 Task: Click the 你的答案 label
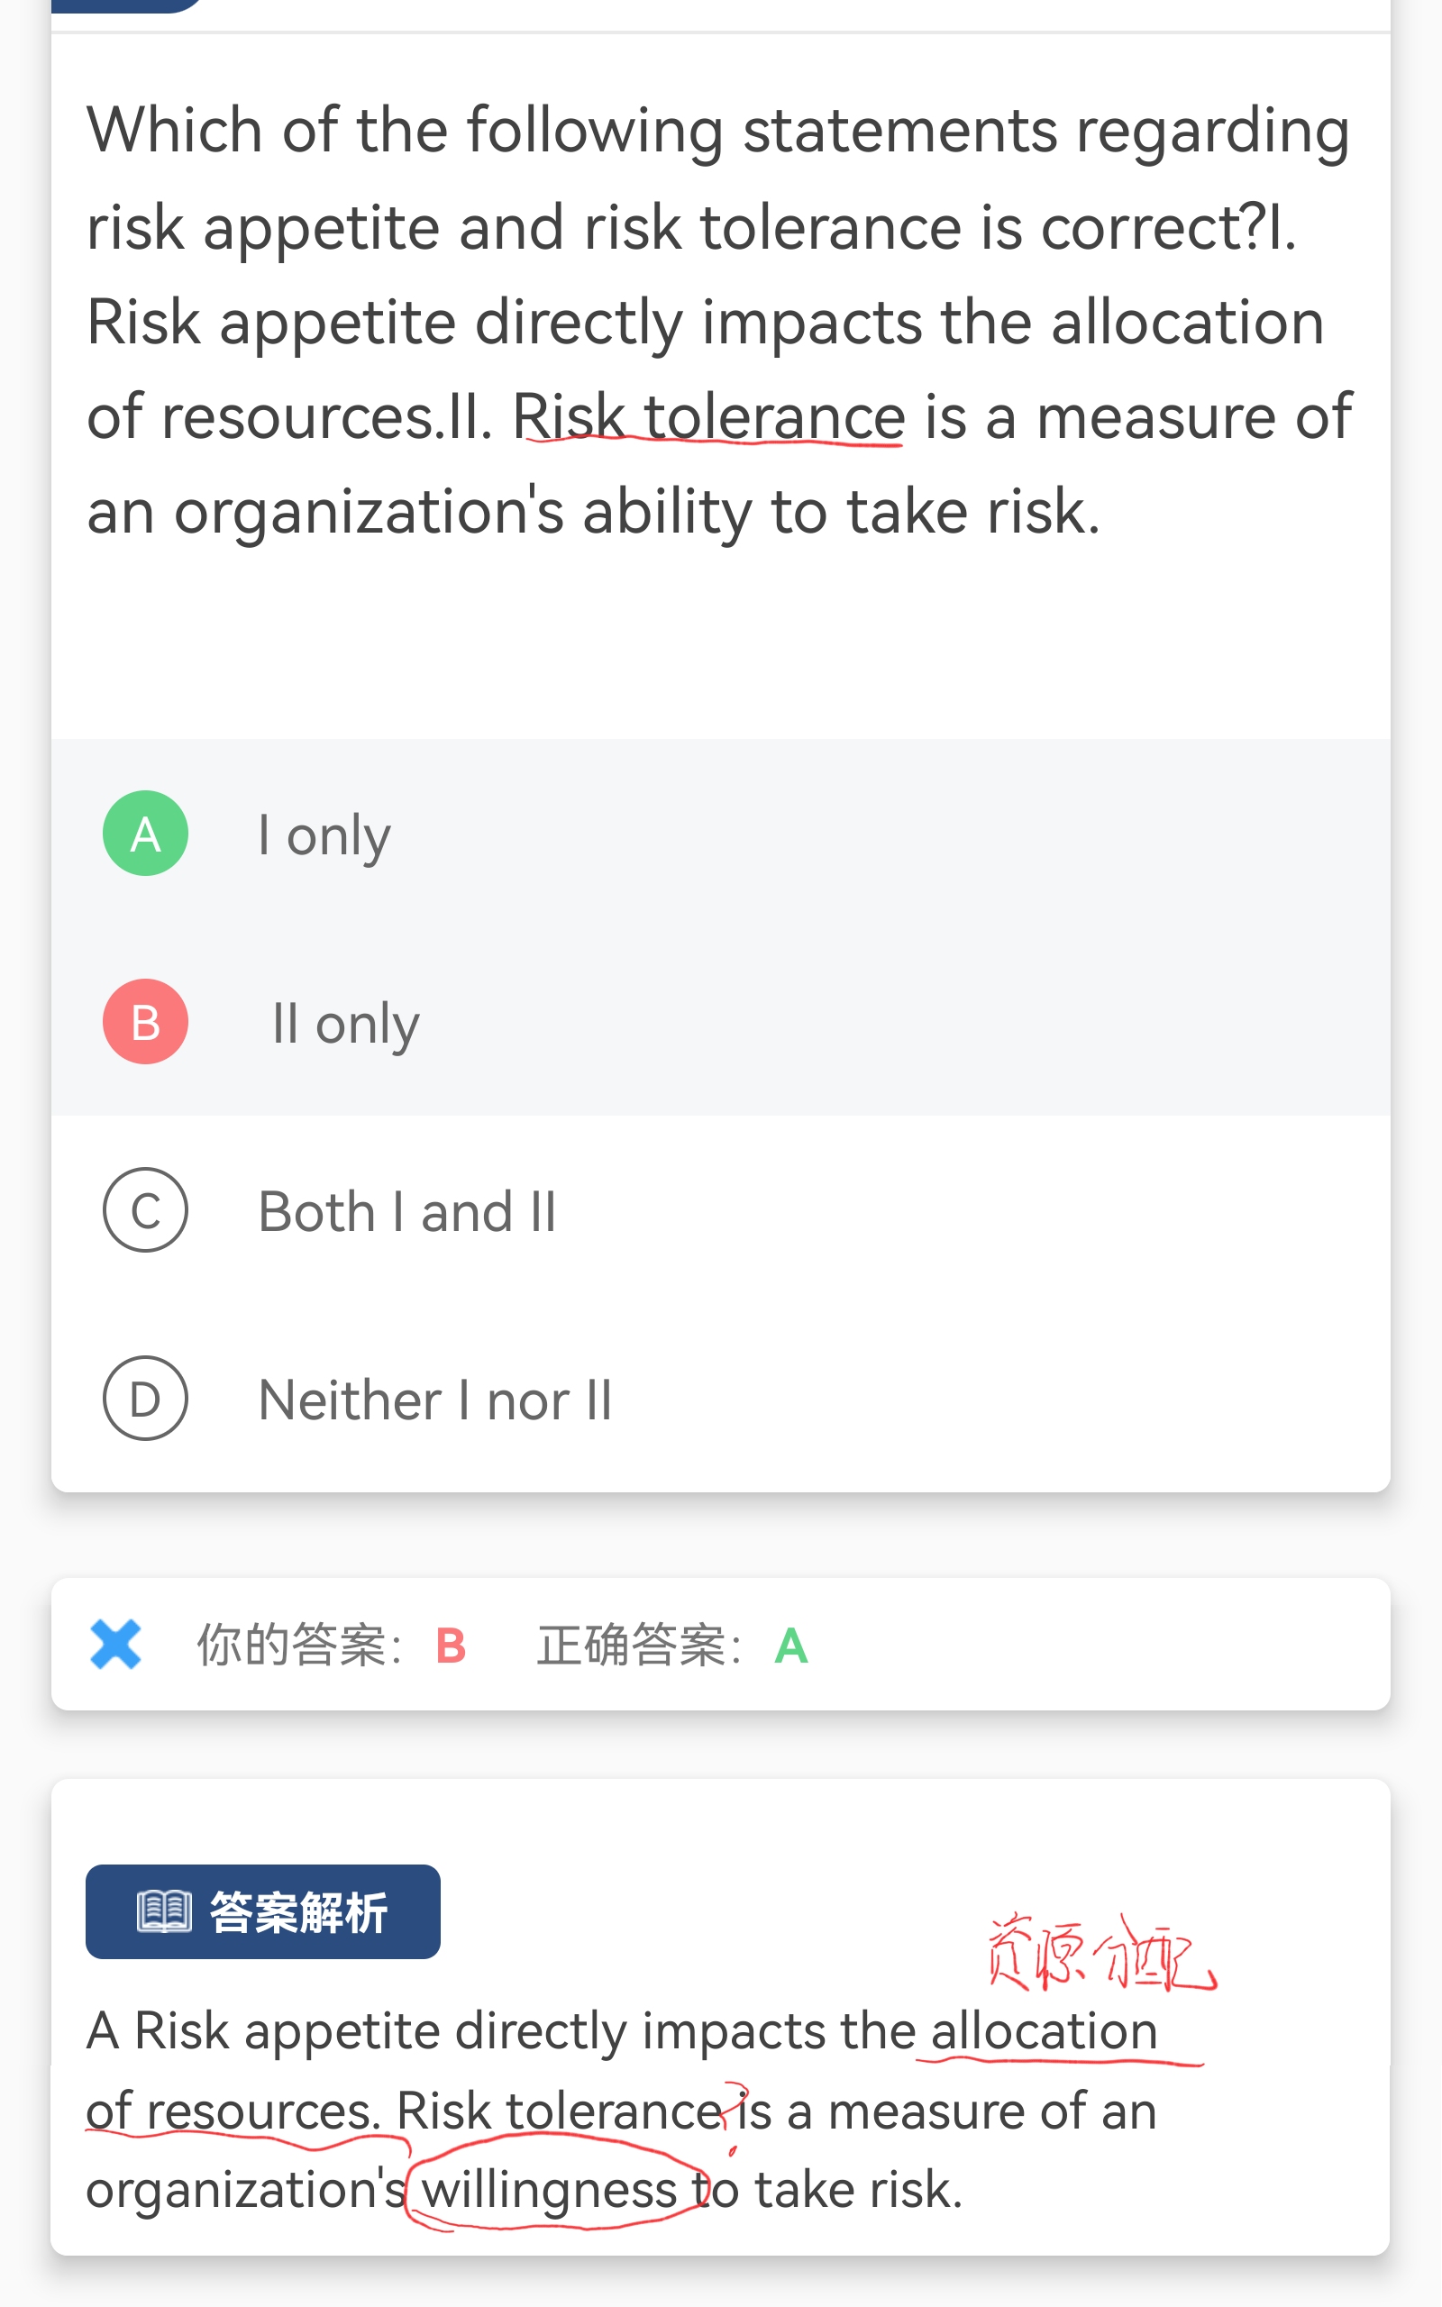(x=297, y=1646)
